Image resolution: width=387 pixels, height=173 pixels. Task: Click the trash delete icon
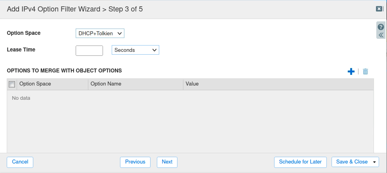366,72
